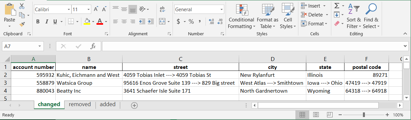Open the Name Box dropdown arrow

(40, 46)
